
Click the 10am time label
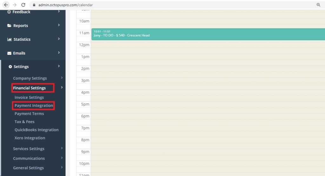tap(84, 21)
